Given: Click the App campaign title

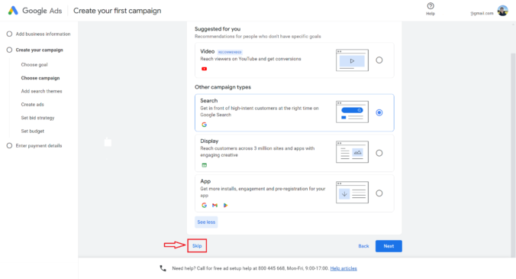Looking at the screenshot, I should [x=205, y=181].
